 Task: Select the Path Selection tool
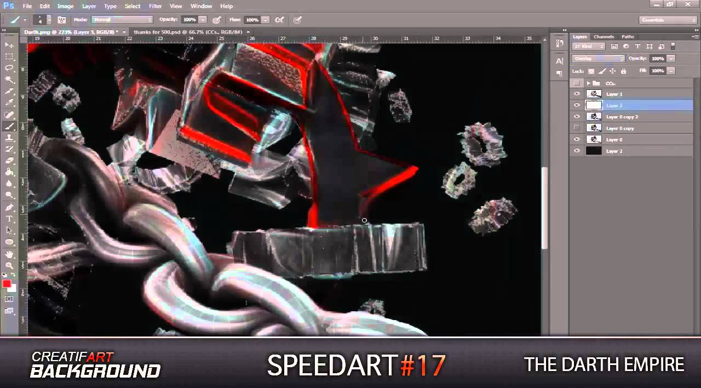coord(9,230)
